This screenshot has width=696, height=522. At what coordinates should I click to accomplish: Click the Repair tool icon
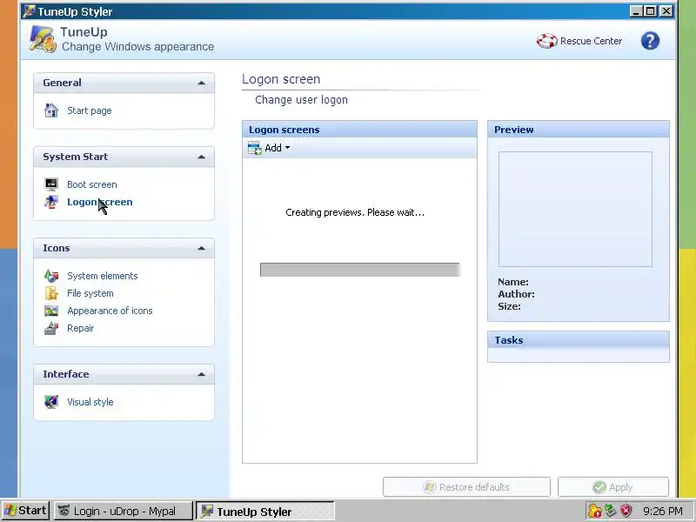(51, 328)
